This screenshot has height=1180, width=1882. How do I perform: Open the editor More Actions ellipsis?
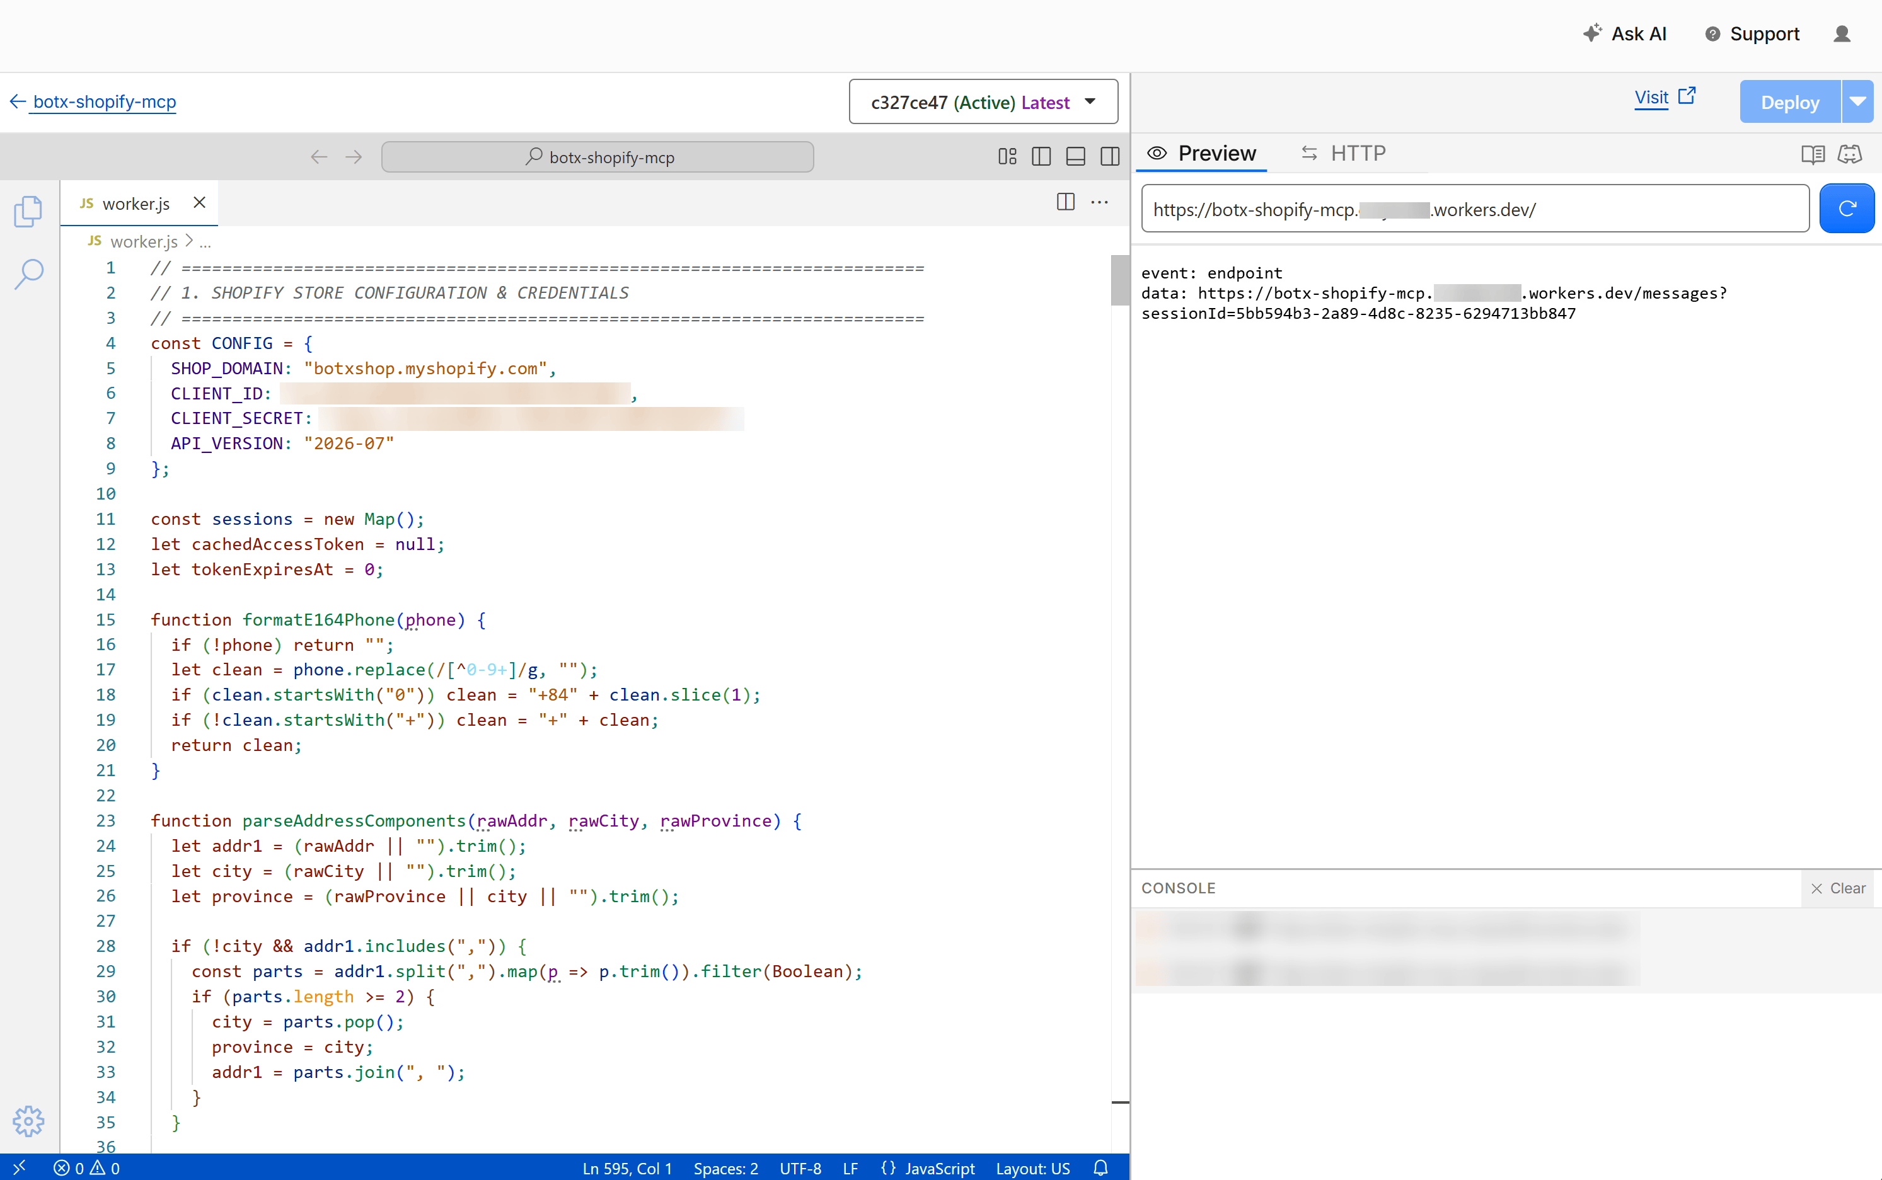click(1100, 202)
